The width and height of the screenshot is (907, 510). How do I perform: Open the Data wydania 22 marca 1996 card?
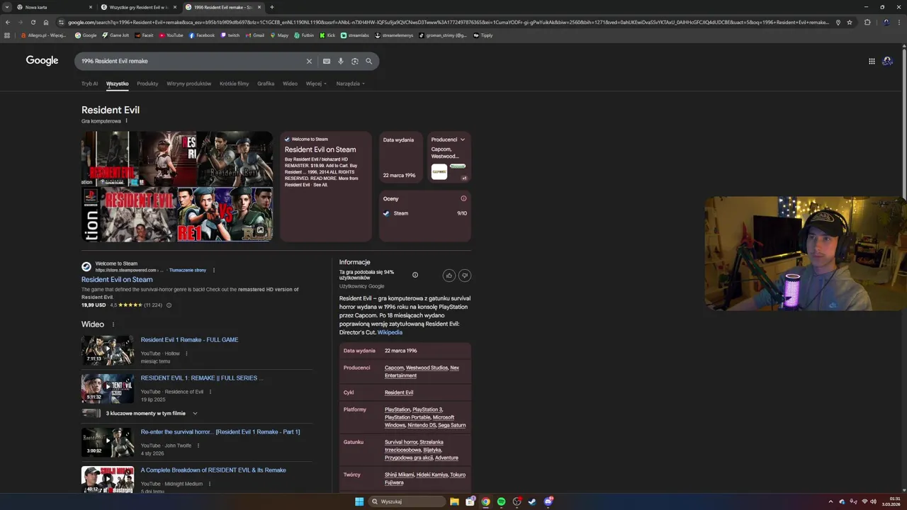[400, 158]
